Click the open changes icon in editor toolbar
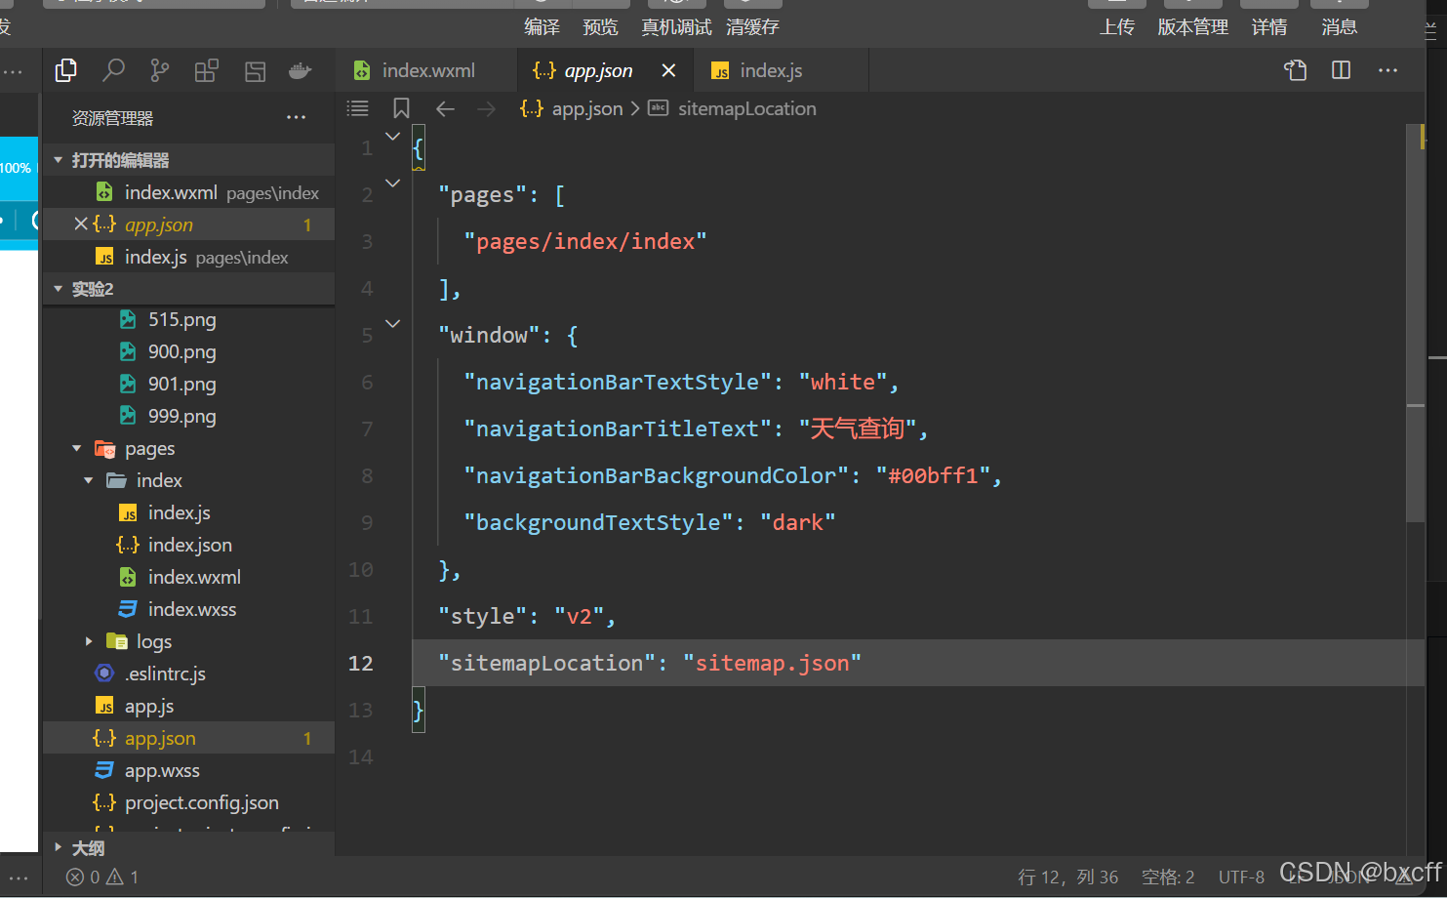Image resolution: width=1447 pixels, height=898 pixels. click(1295, 70)
